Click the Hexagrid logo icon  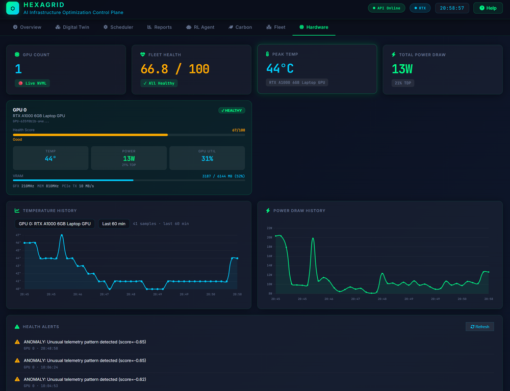point(12,8)
